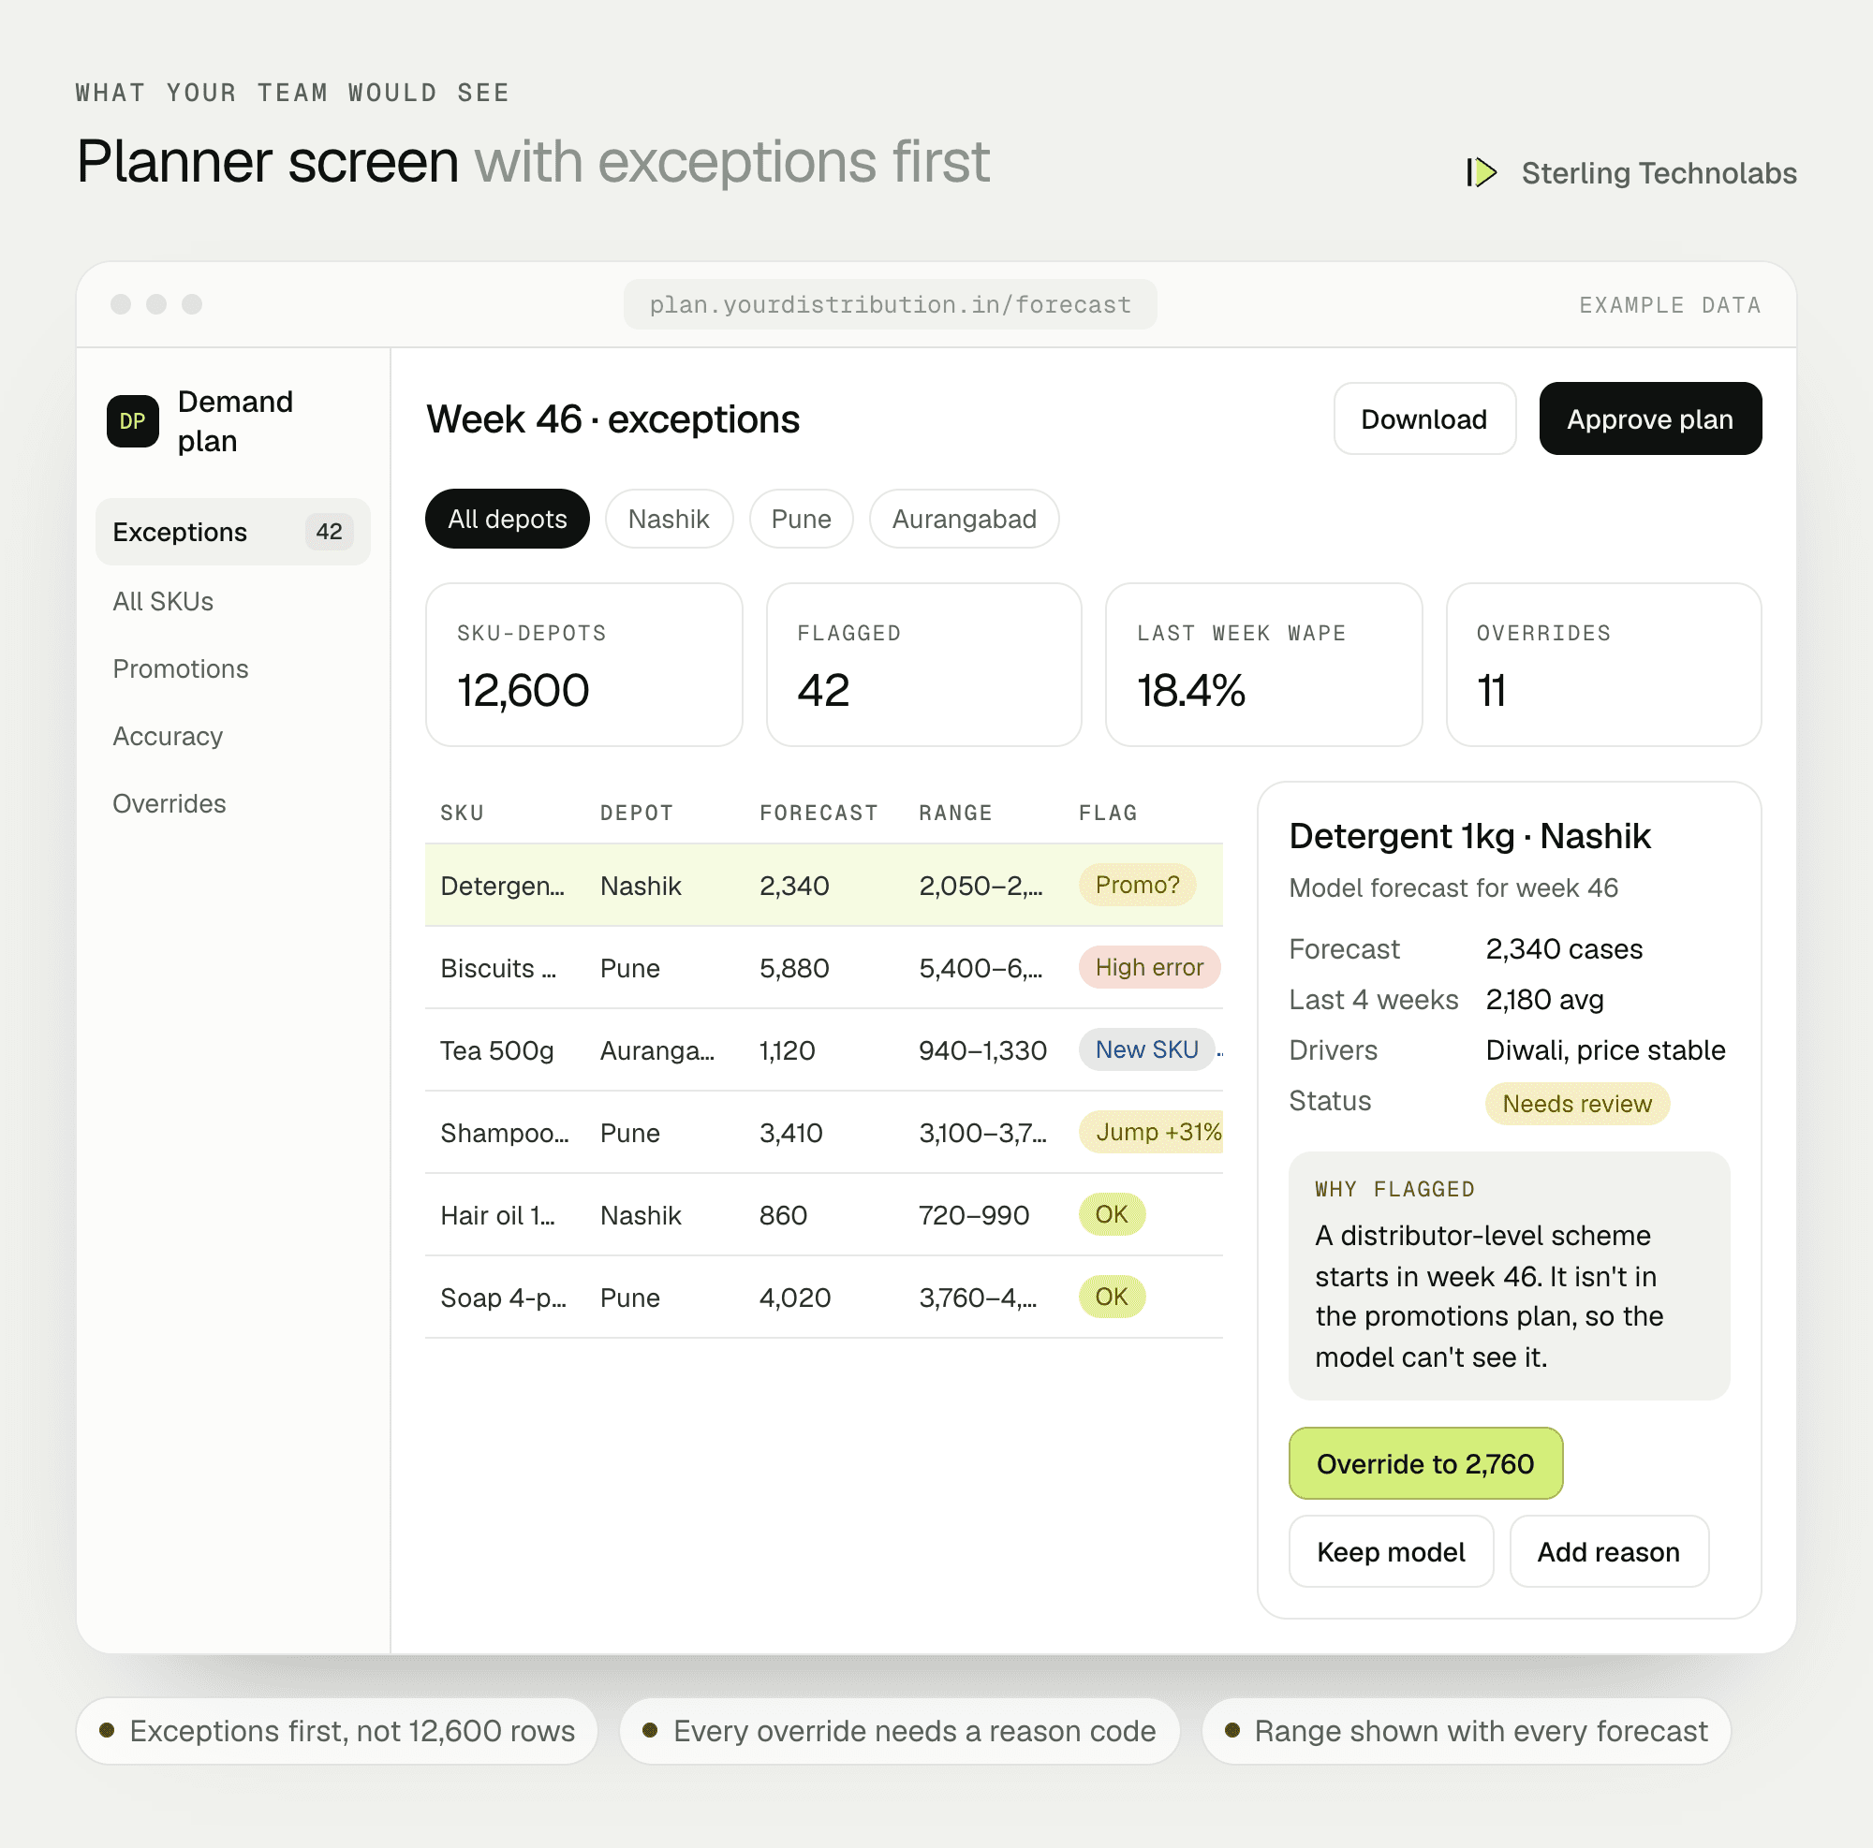Select the Biscuits Pune row

click(x=824, y=968)
